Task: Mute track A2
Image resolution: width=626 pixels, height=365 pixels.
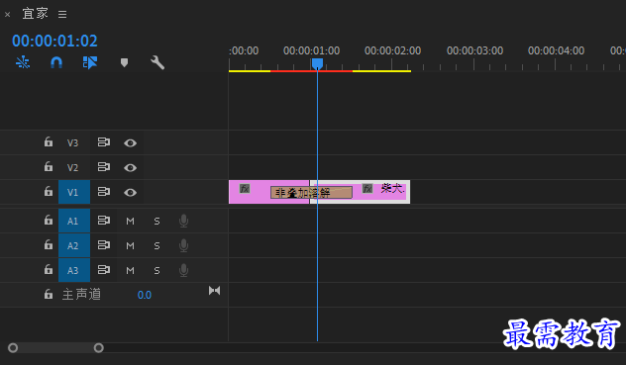Action: pos(130,245)
